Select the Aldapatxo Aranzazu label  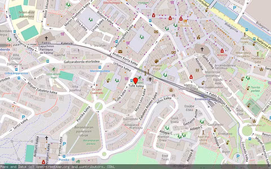click(x=134, y=126)
